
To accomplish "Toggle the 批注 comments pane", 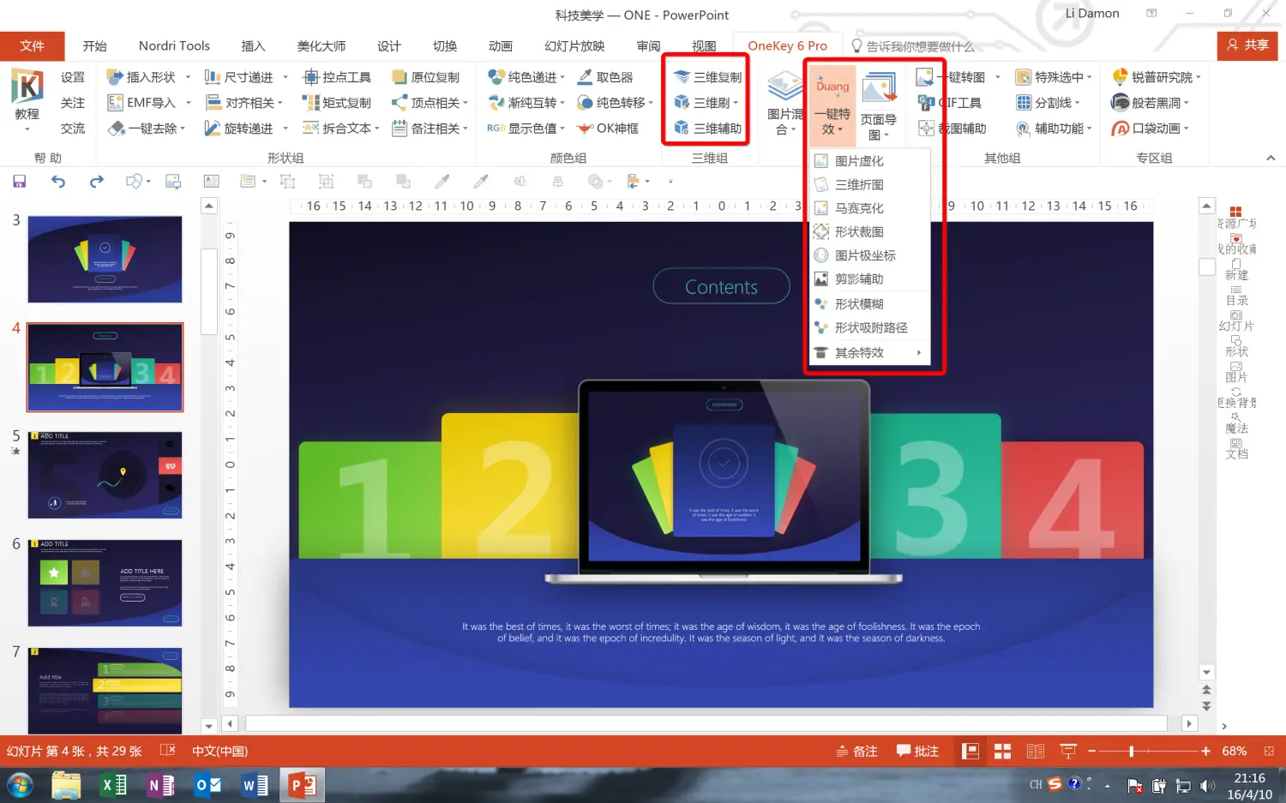I will pos(917,752).
